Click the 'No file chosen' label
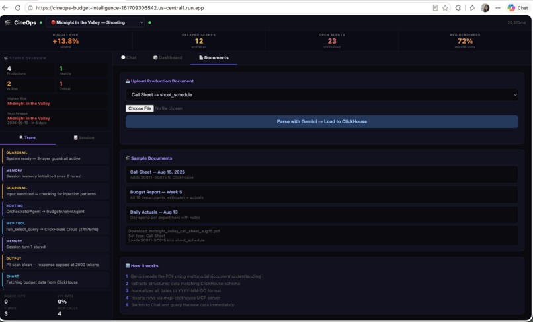533x322 pixels. pyautogui.click(x=169, y=108)
